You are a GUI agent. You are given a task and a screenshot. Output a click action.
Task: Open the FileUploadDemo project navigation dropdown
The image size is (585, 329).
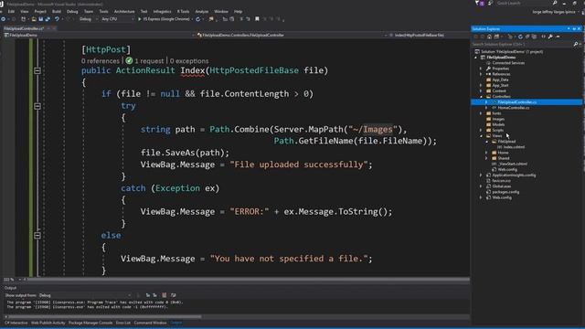tap(100, 35)
